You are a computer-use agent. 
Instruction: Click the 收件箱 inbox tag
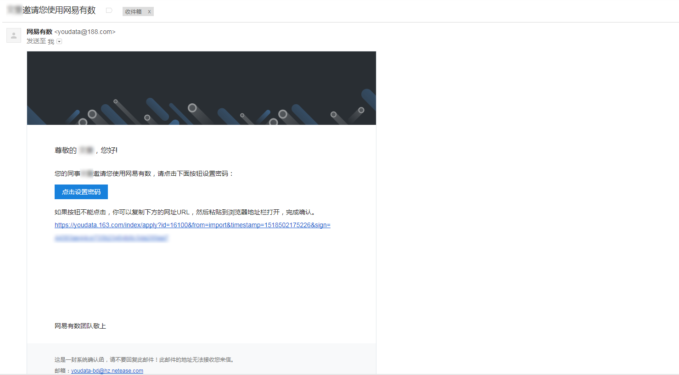[x=133, y=12]
